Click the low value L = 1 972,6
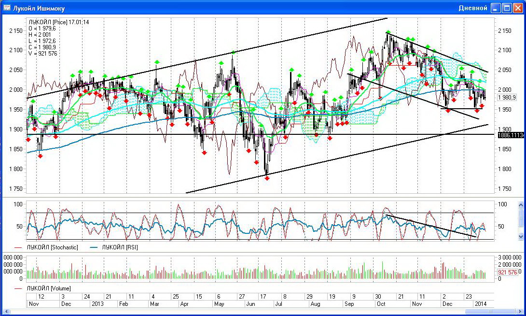 42,41
